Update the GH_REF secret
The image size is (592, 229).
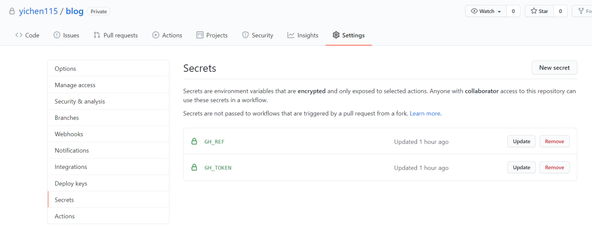click(x=521, y=141)
